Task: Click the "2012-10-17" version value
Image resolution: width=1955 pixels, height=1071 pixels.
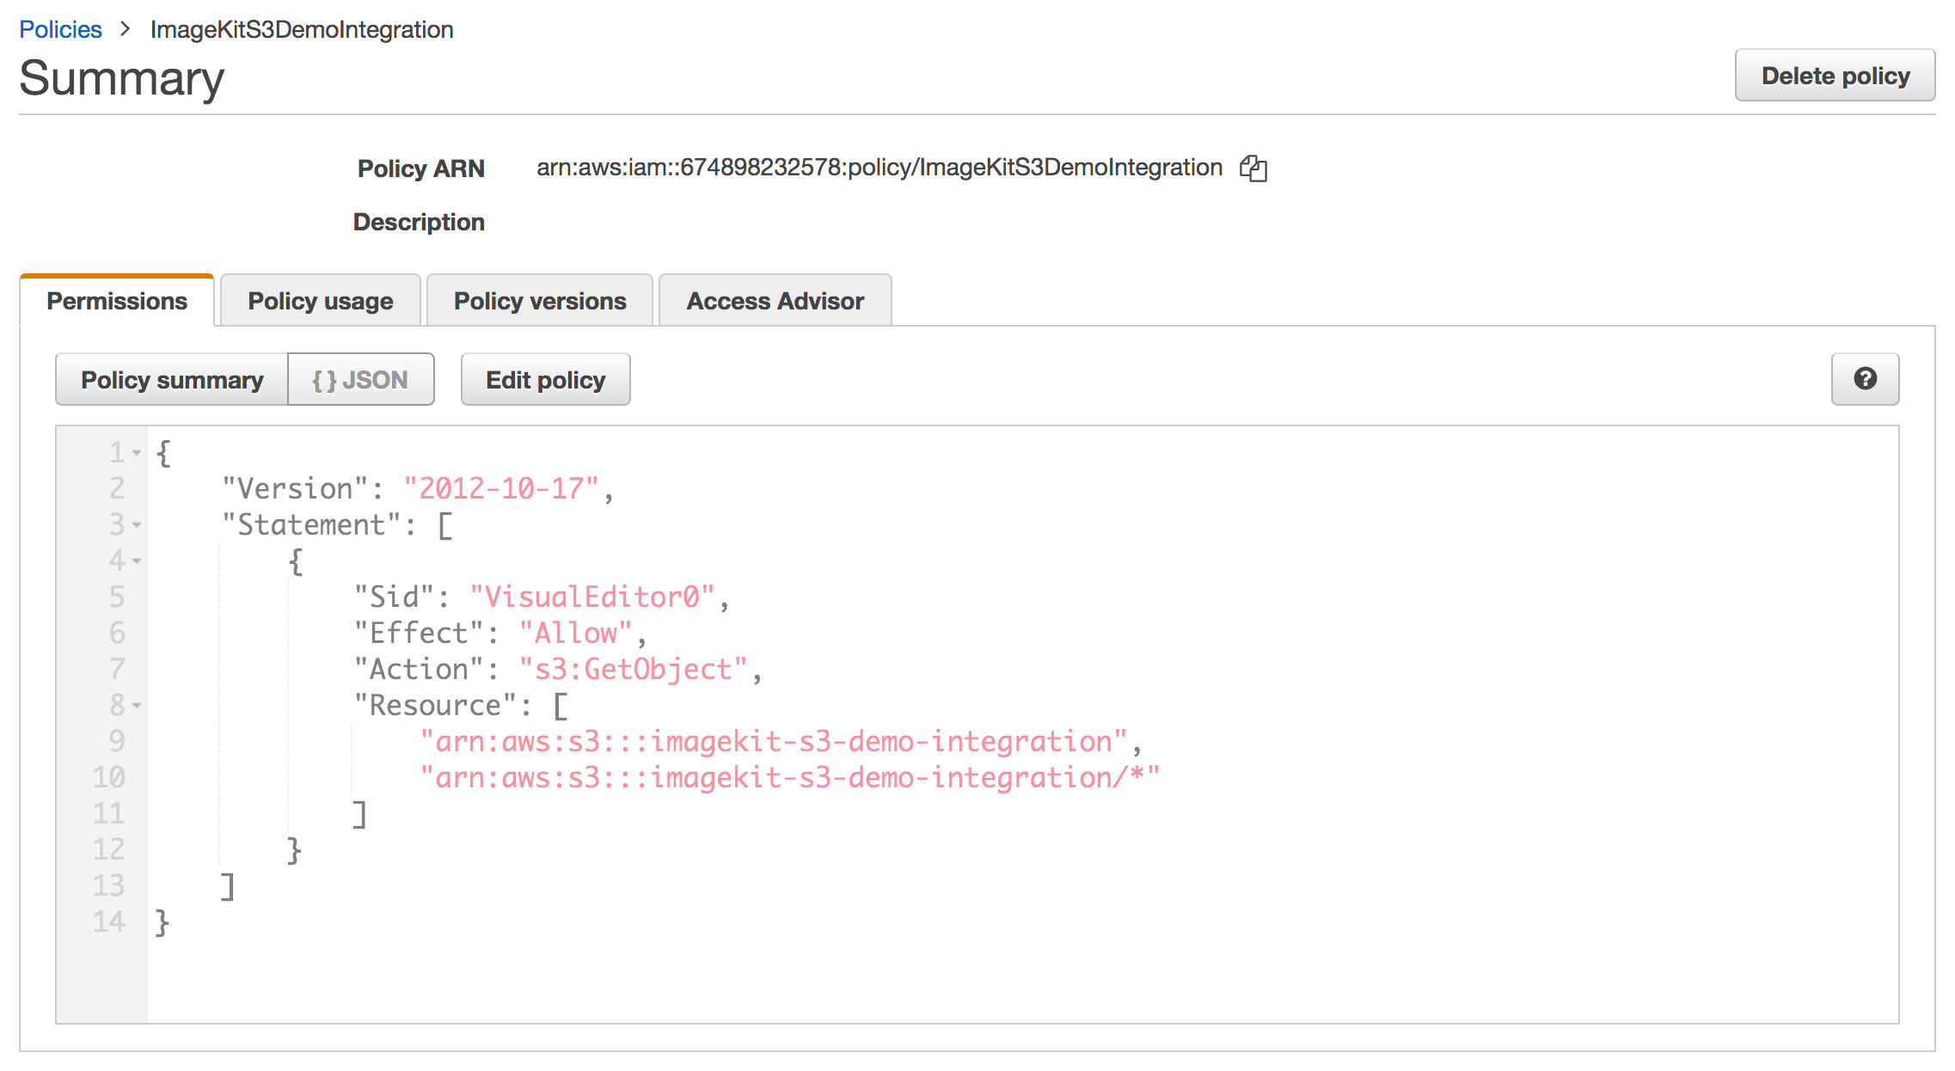Action: (501, 488)
